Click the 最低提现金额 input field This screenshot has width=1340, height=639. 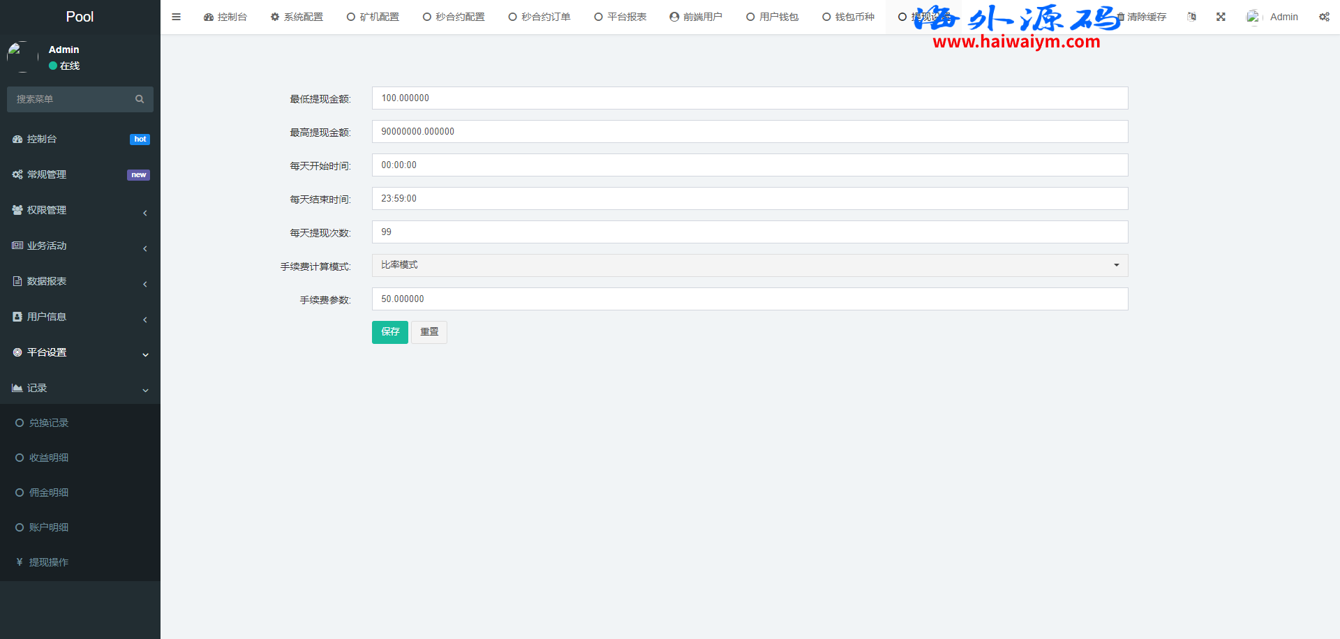pos(750,98)
